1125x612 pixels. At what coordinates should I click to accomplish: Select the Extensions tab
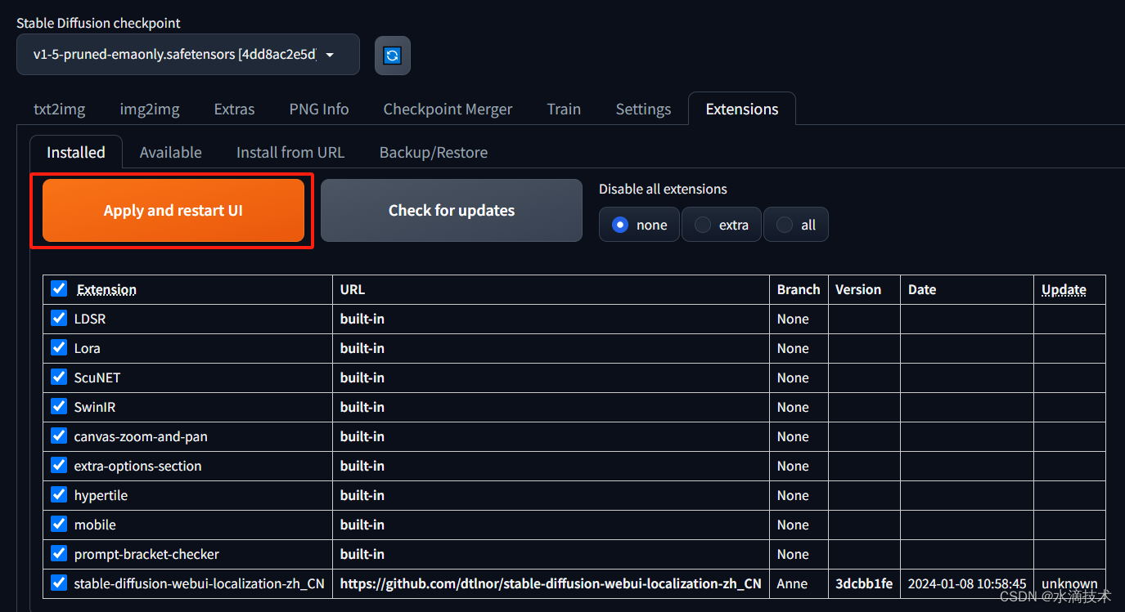pos(742,109)
